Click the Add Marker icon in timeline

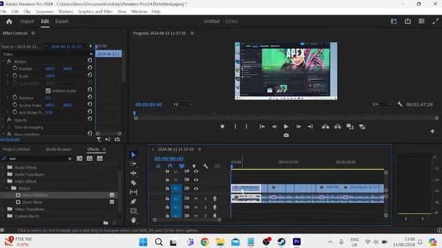point(194,166)
